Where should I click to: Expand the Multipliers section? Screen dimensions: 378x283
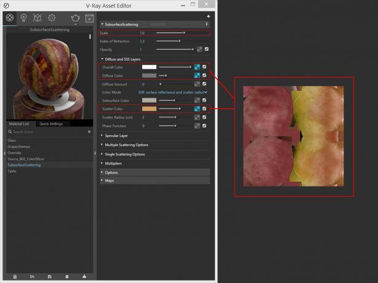(x=102, y=163)
